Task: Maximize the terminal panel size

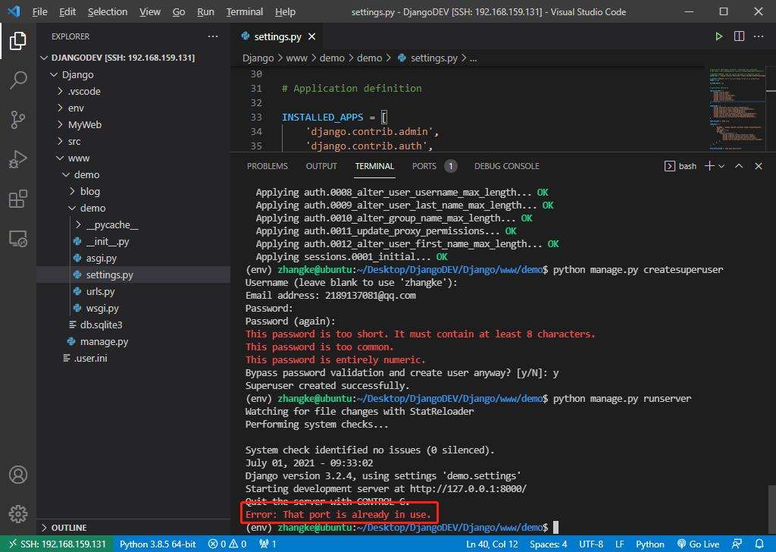Action: tap(739, 166)
